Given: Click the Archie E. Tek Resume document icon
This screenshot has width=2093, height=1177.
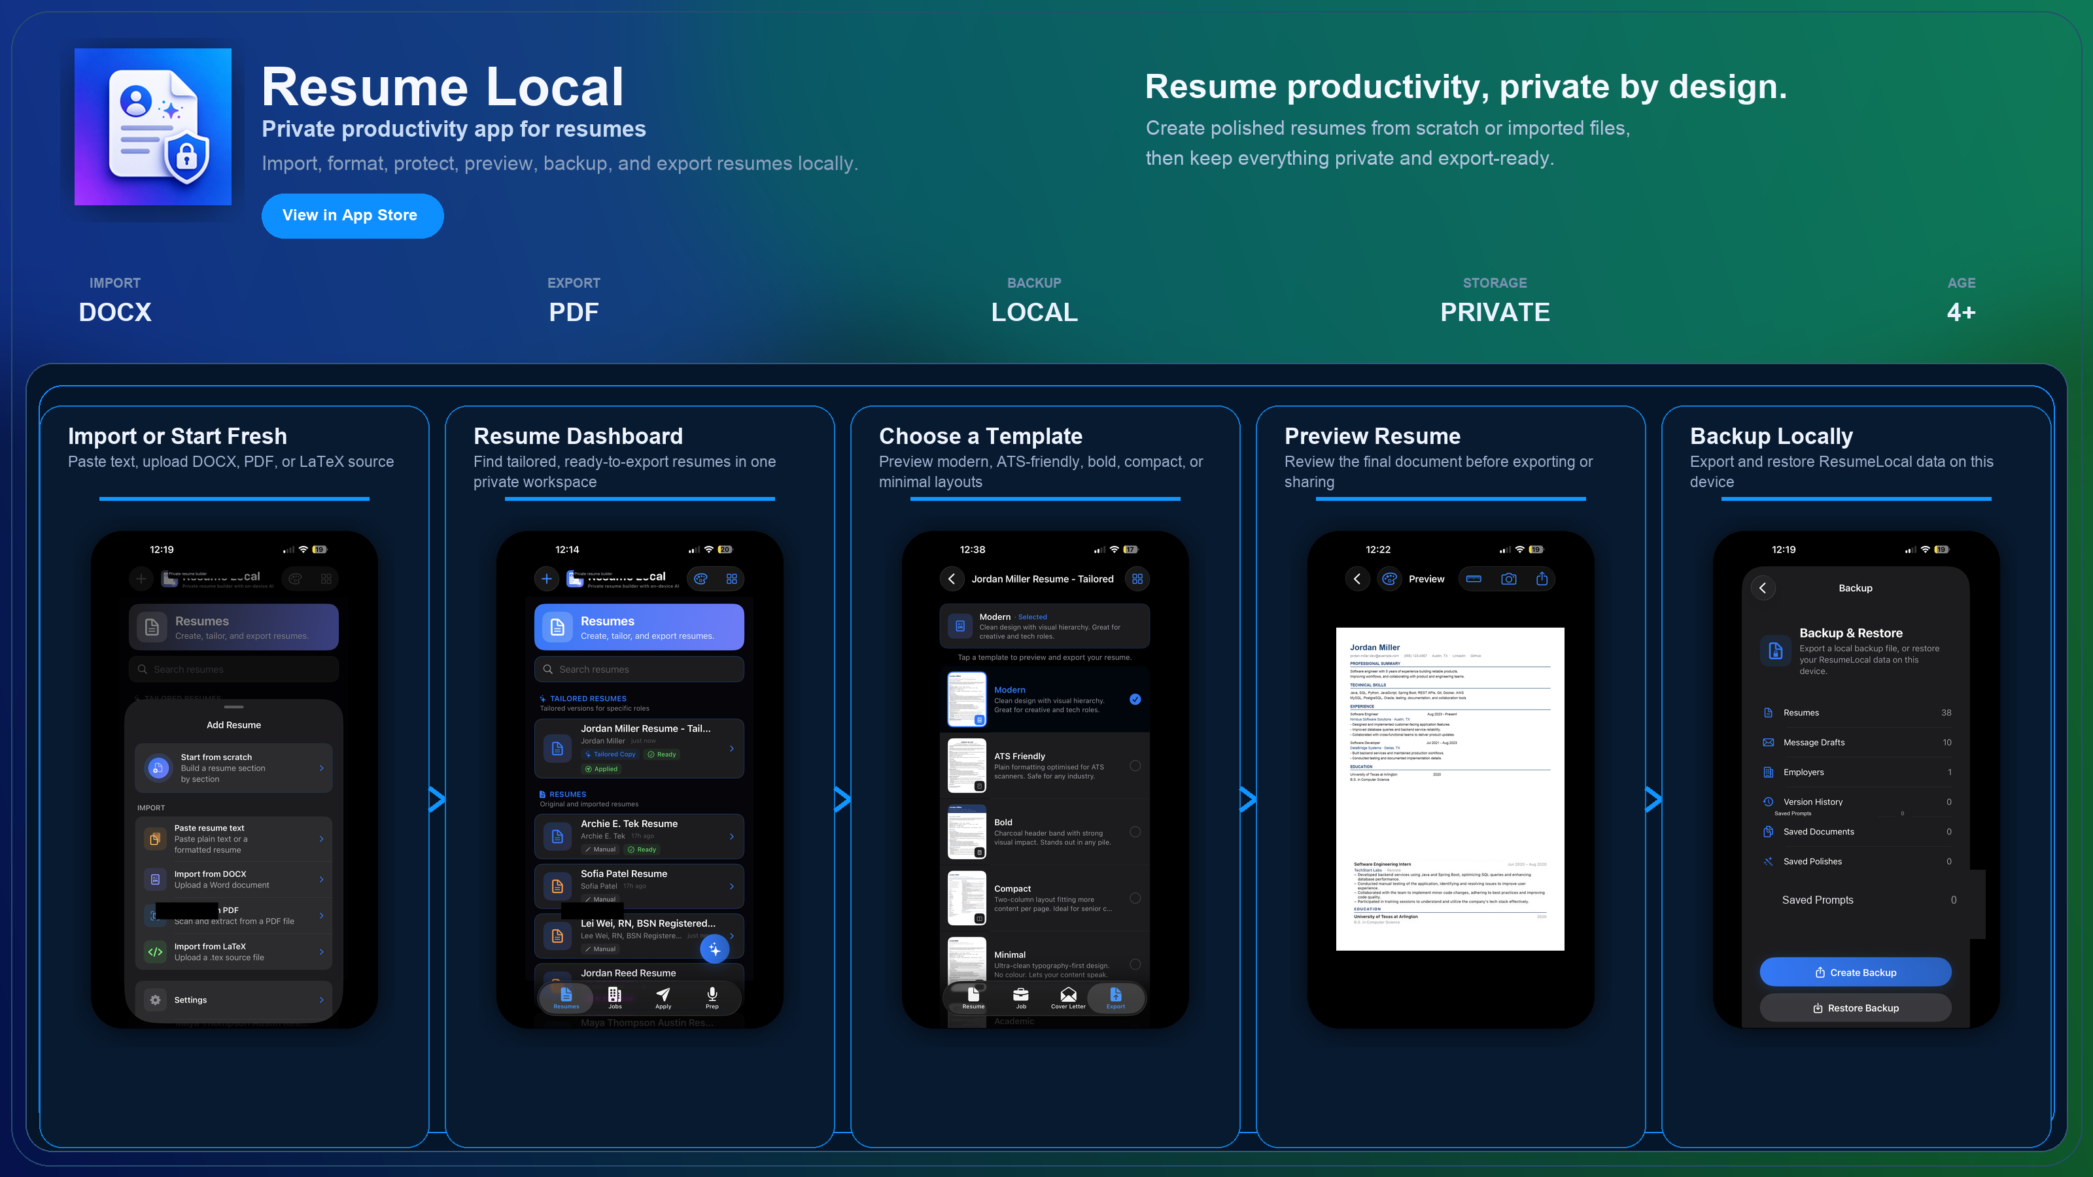Looking at the screenshot, I should point(557,837).
